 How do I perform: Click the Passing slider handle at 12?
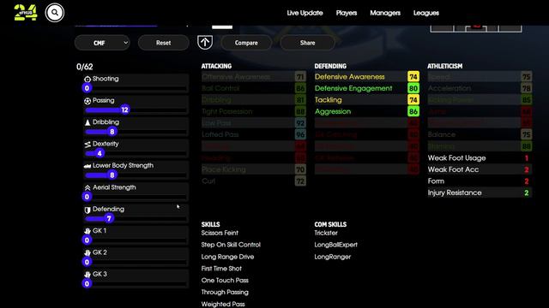point(124,110)
